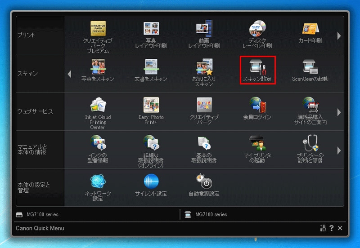Select 本体の設定と管理 category
Screen dimensions: 360x248
coord(40,188)
